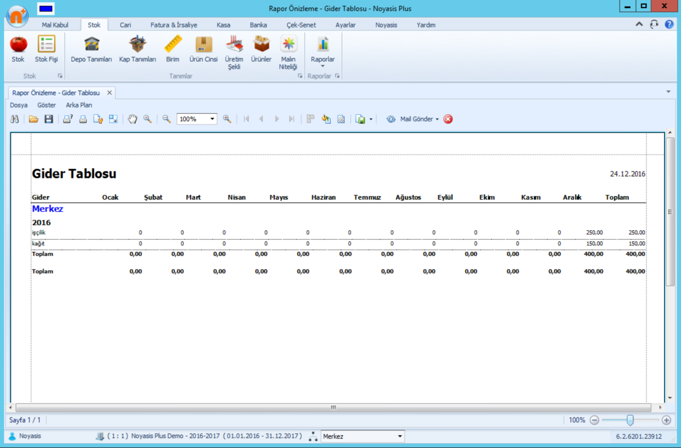Click the headset support icon
681x448 pixels.
(x=654, y=24)
